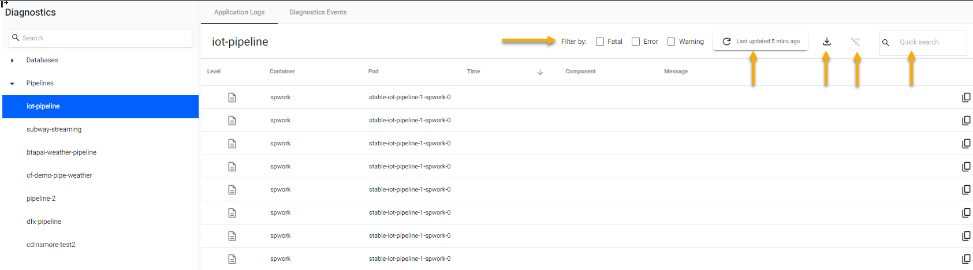Collapse sidebar using top-left panel icon
973x270 pixels.
click(5, 3)
